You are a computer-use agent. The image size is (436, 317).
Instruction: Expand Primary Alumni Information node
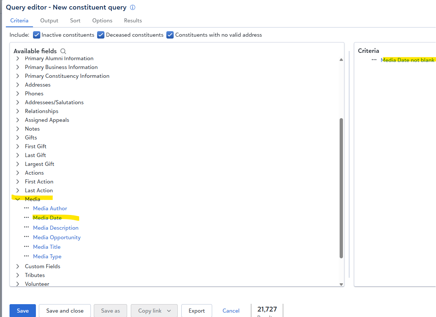[x=18, y=58]
